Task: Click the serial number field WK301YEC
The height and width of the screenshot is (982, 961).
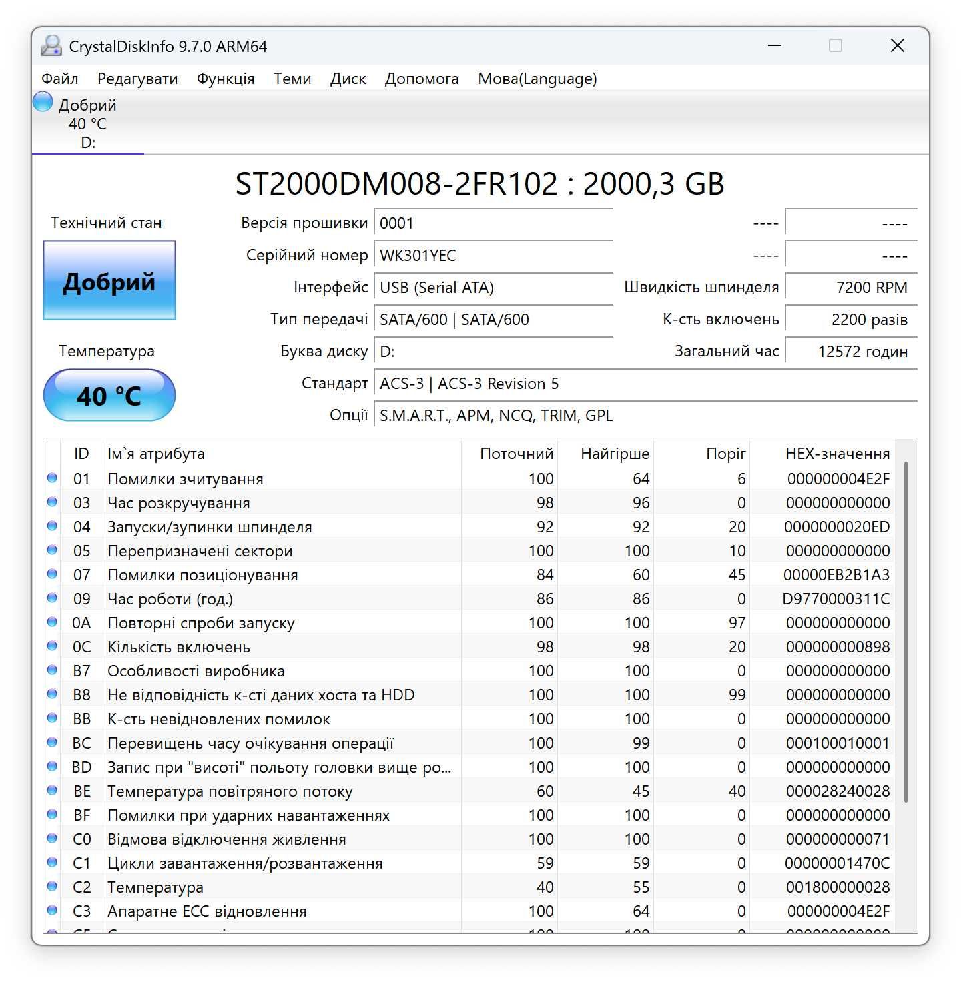Action: click(x=493, y=256)
